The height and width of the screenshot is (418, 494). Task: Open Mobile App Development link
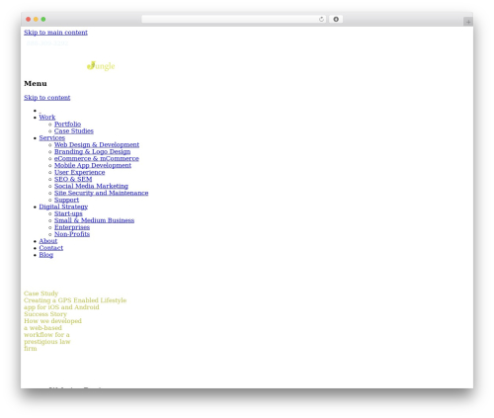point(93,166)
